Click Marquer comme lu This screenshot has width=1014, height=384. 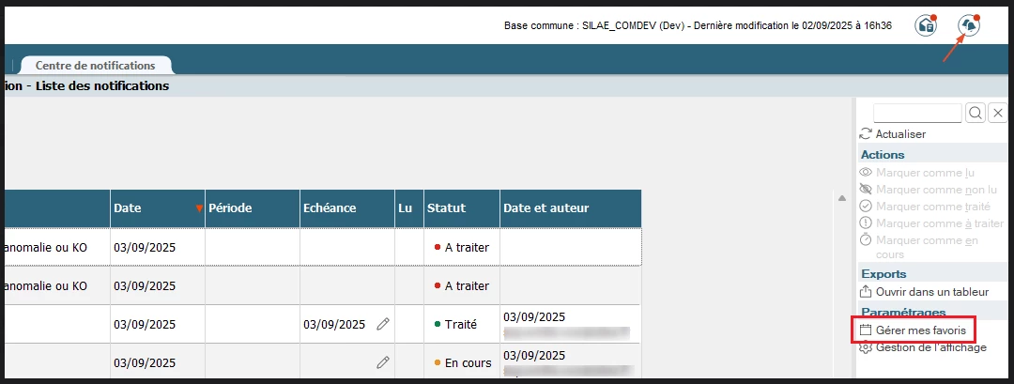click(x=925, y=173)
